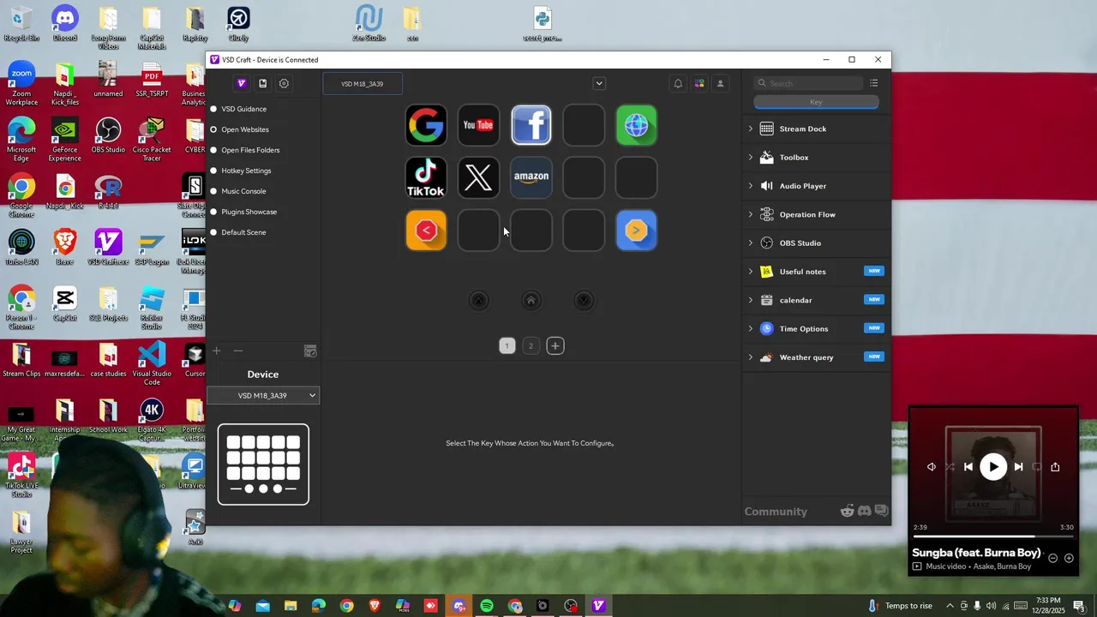The image size is (1097, 617).
Task: Select the Amazon key
Action: (x=531, y=177)
